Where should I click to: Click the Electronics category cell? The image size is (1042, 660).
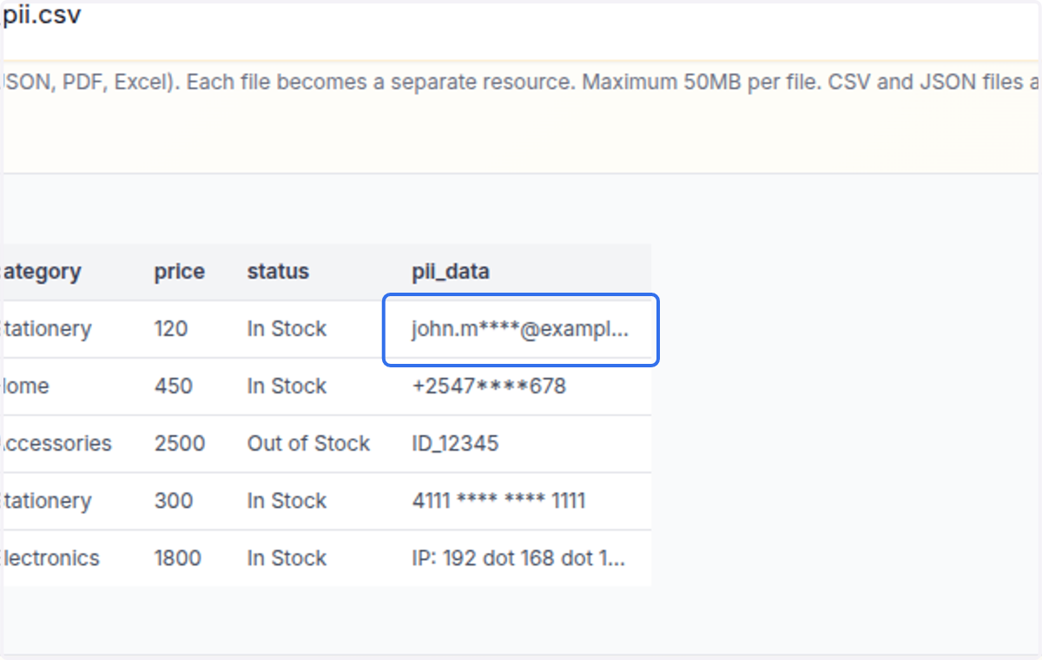click(x=49, y=558)
